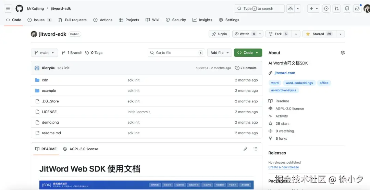Click the About section gear icon
370x190 pixels.
coord(343,53)
